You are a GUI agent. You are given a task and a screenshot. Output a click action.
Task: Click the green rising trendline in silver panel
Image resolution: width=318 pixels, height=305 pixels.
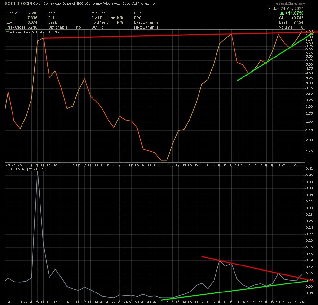tap(225, 291)
